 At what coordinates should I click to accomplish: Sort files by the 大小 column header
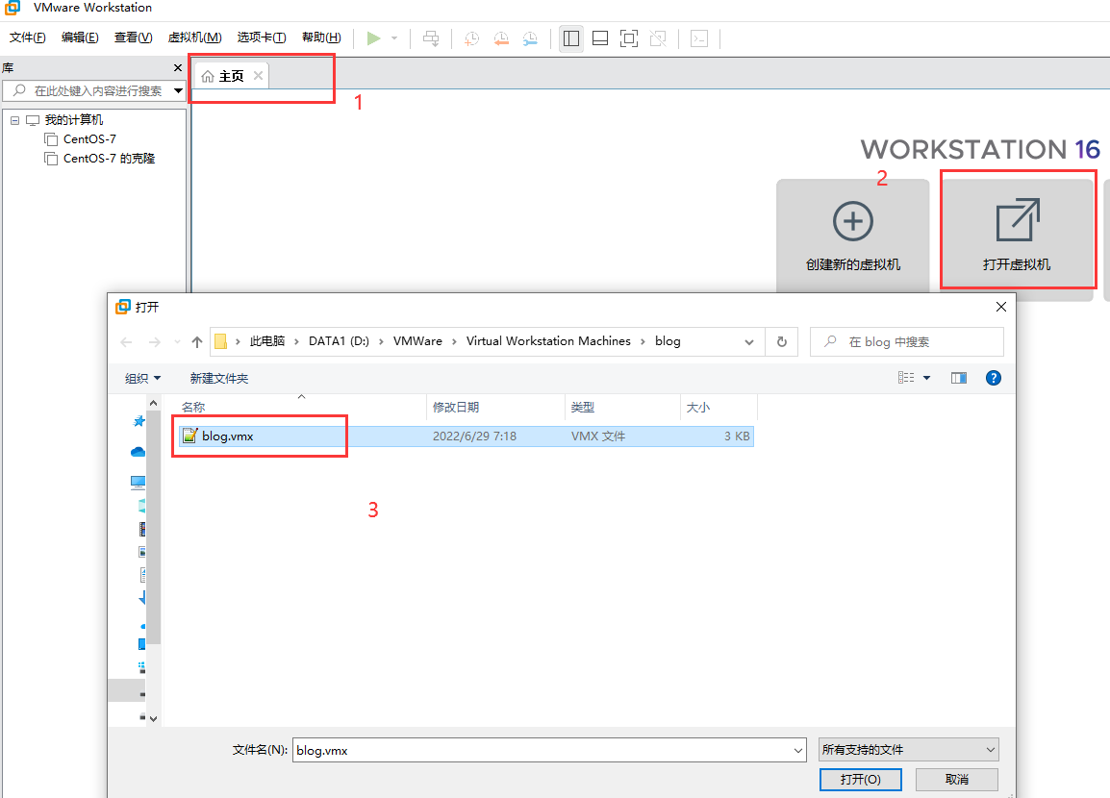(719, 408)
